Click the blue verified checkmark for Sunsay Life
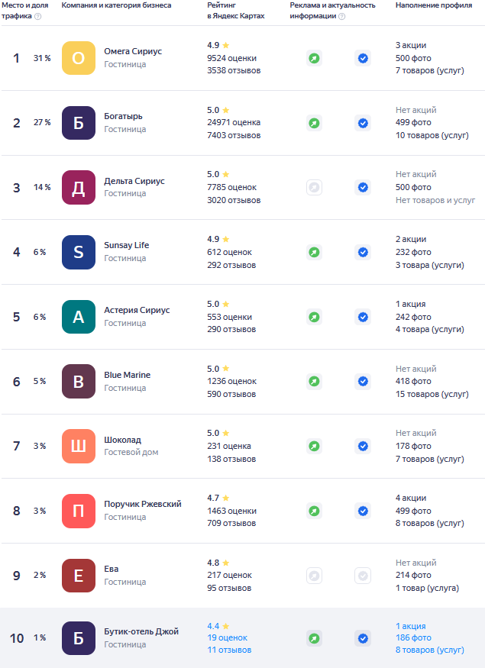The height and width of the screenshot is (668, 485). point(363,252)
